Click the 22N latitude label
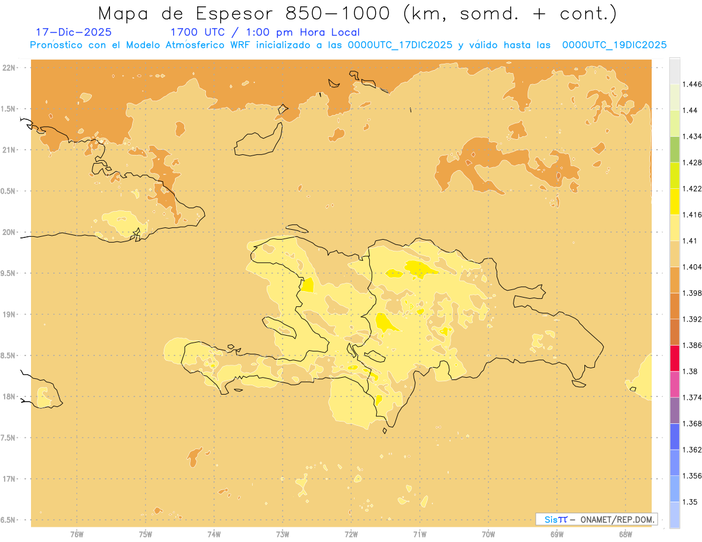Viewport: 702px width, 542px height. click(x=9, y=68)
